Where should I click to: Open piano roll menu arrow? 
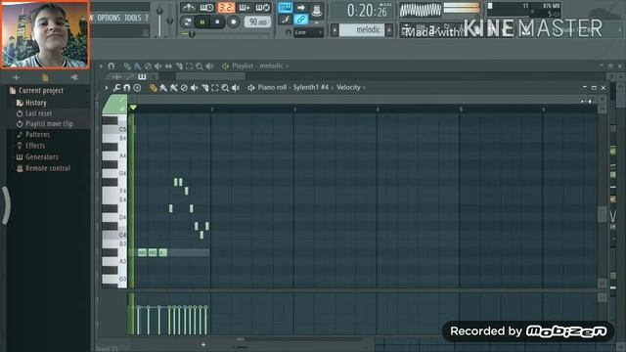(x=107, y=88)
